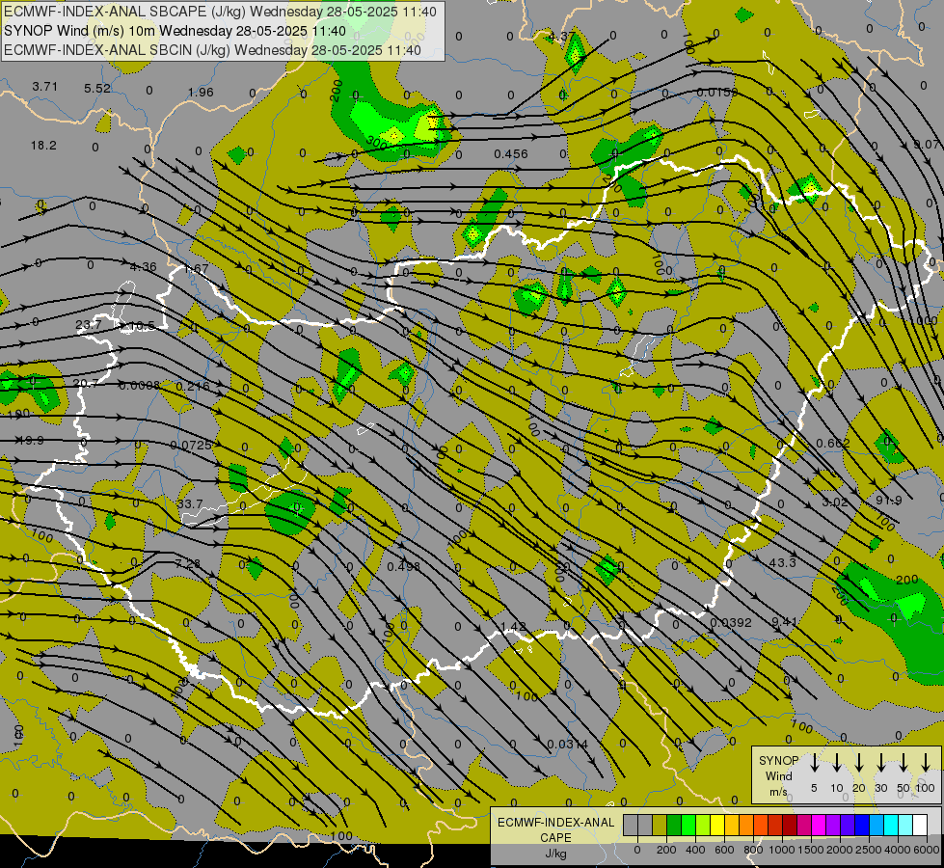Click the 600 tick label in CAPE legend
The height and width of the screenshot is (868, 944).
click(x=724, y=850)
